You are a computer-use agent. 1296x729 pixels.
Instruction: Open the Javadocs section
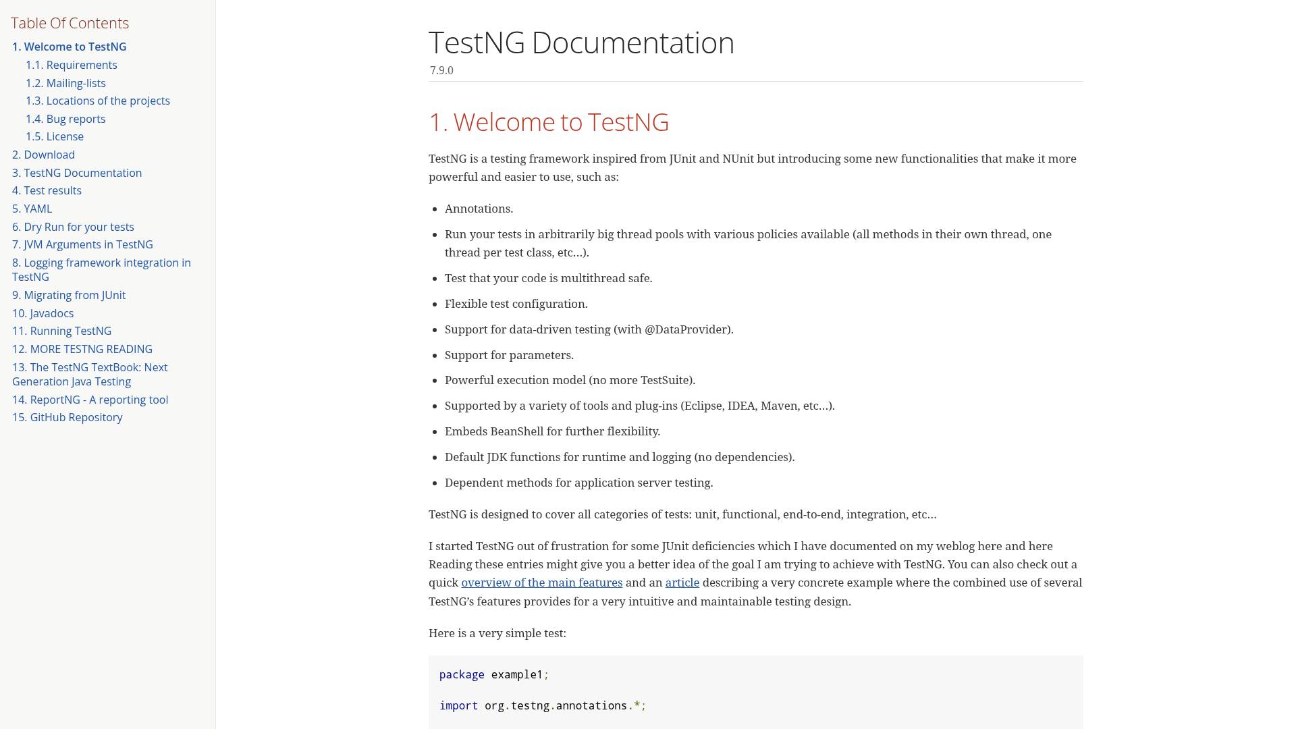43,313
